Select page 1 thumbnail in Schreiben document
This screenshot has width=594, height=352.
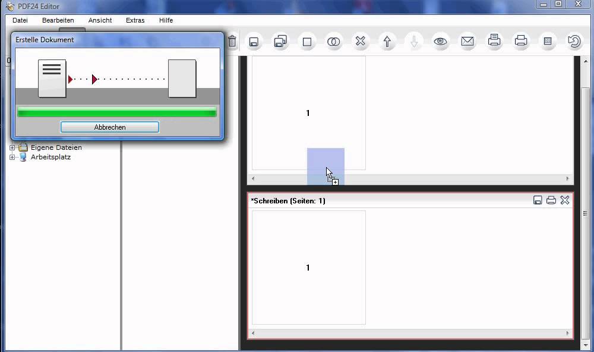pos(309,268)
